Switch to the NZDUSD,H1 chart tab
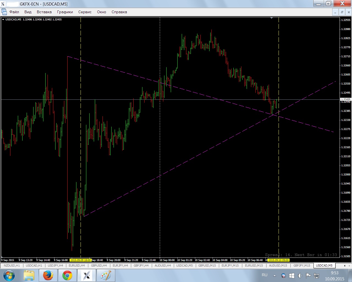The width and height of the screenshot is (352, 282). (x=12, y=265)
